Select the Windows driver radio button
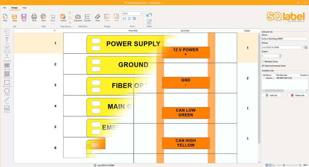 [x=263, y=61]
